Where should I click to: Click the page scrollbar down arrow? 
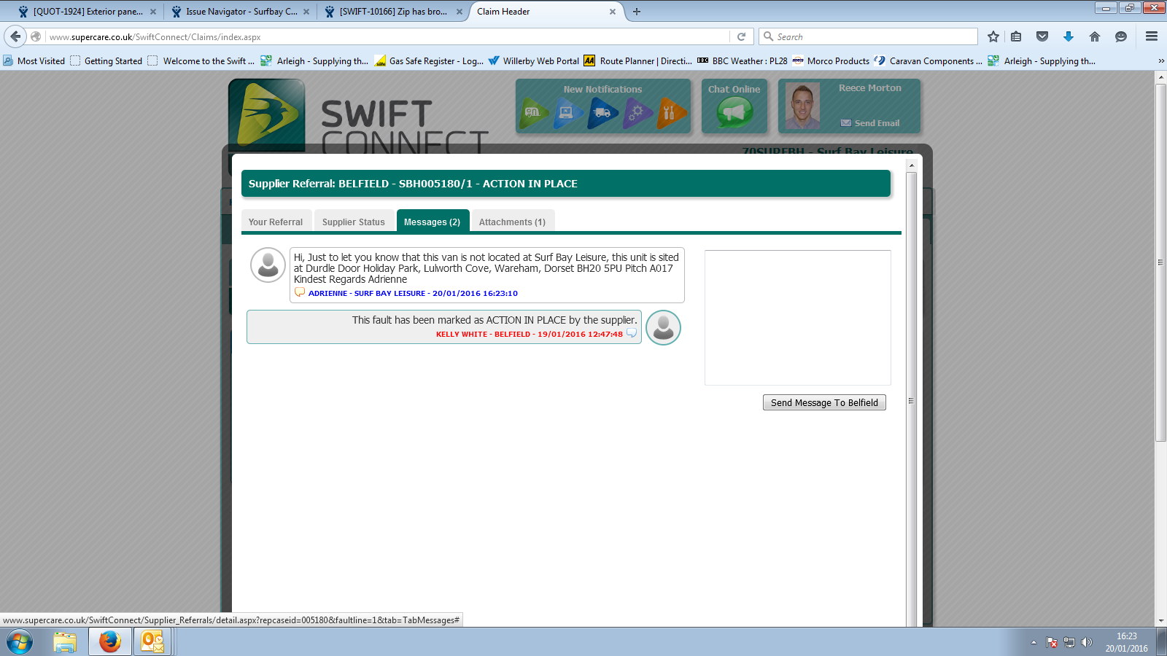click(x=1161, y=621)
